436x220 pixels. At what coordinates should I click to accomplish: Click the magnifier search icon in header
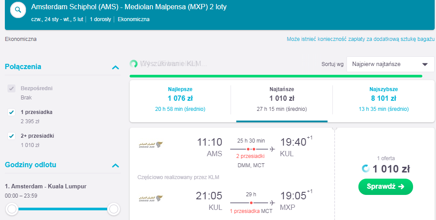(x=18, y=10)
